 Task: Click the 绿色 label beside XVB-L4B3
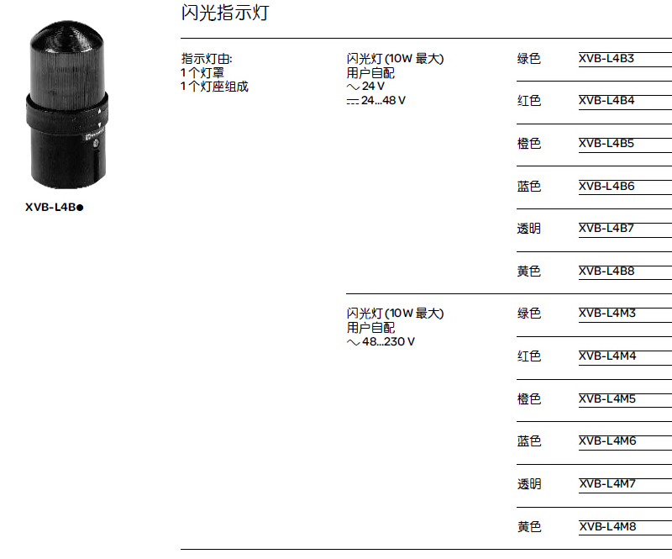529,58
